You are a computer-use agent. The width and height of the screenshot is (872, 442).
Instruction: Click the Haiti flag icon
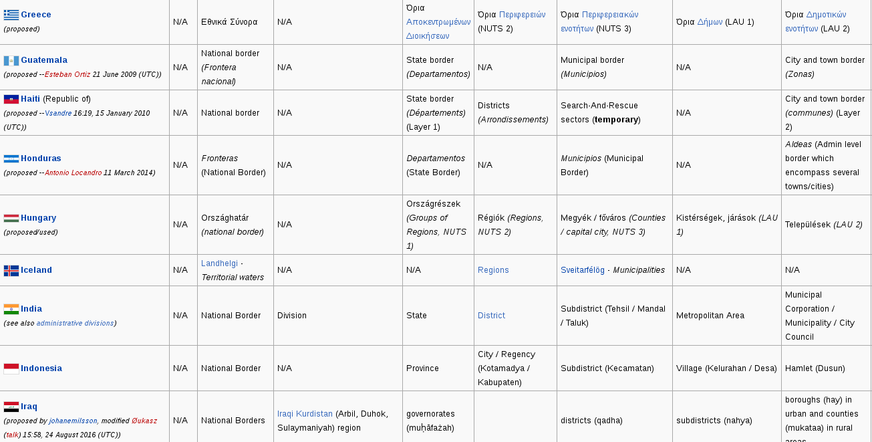[x=11, y=99]
